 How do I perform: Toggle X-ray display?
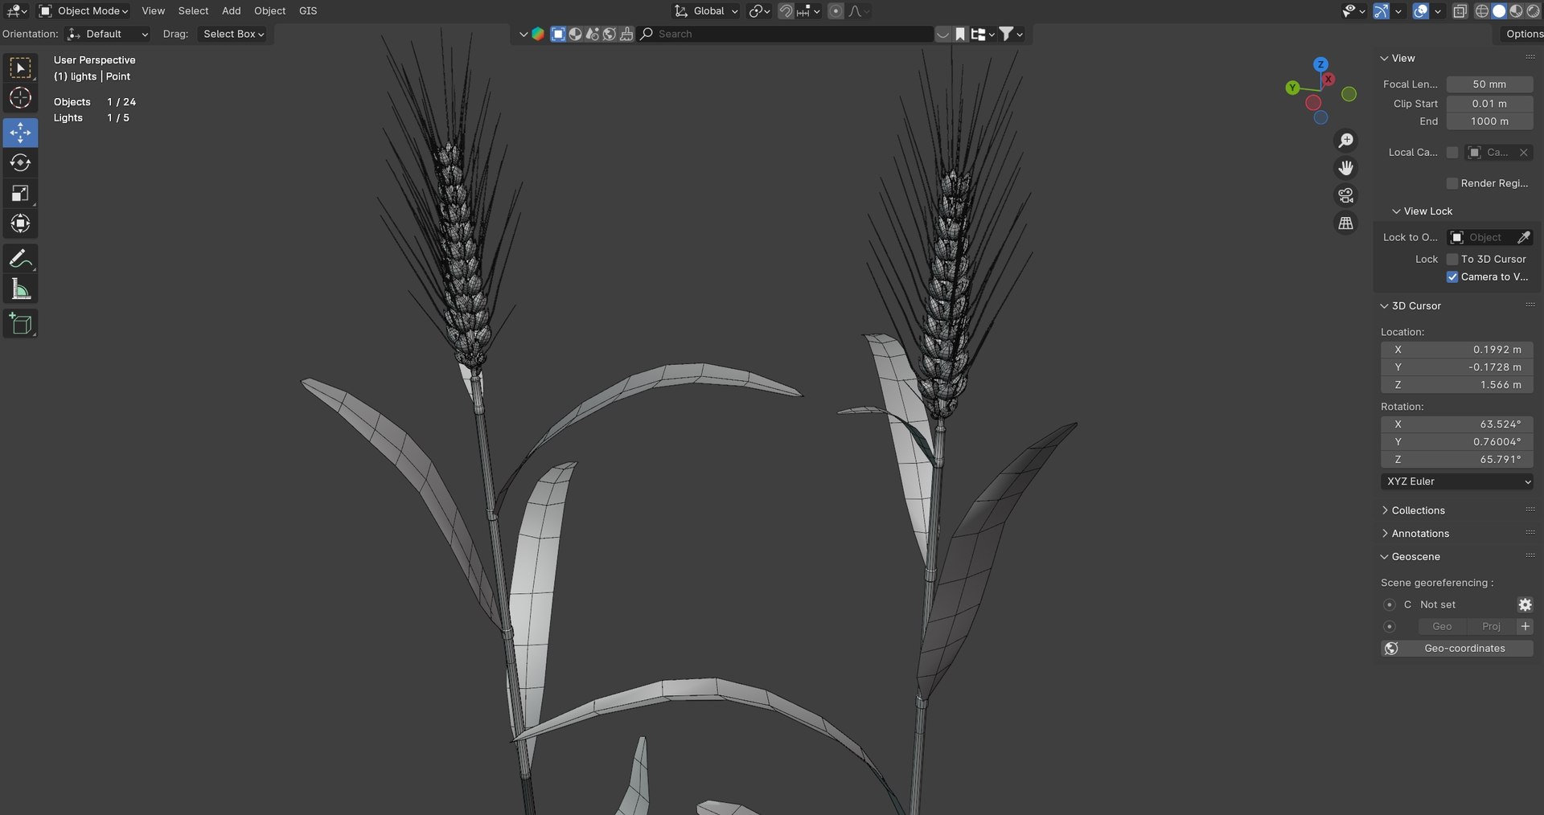tap(1460, 11)
